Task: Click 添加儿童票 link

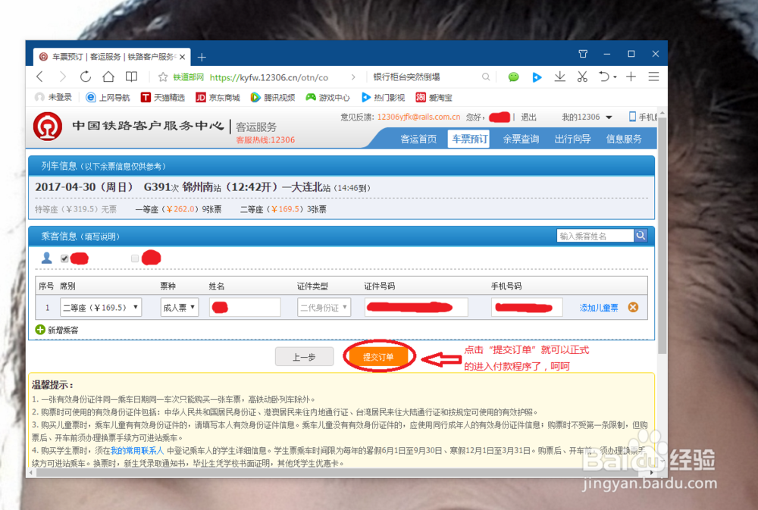Action: point(599,308)
